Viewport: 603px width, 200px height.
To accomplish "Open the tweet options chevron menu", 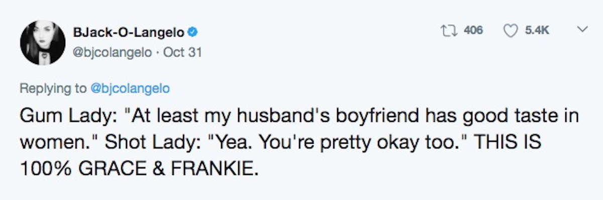I will tap(581, 31).
